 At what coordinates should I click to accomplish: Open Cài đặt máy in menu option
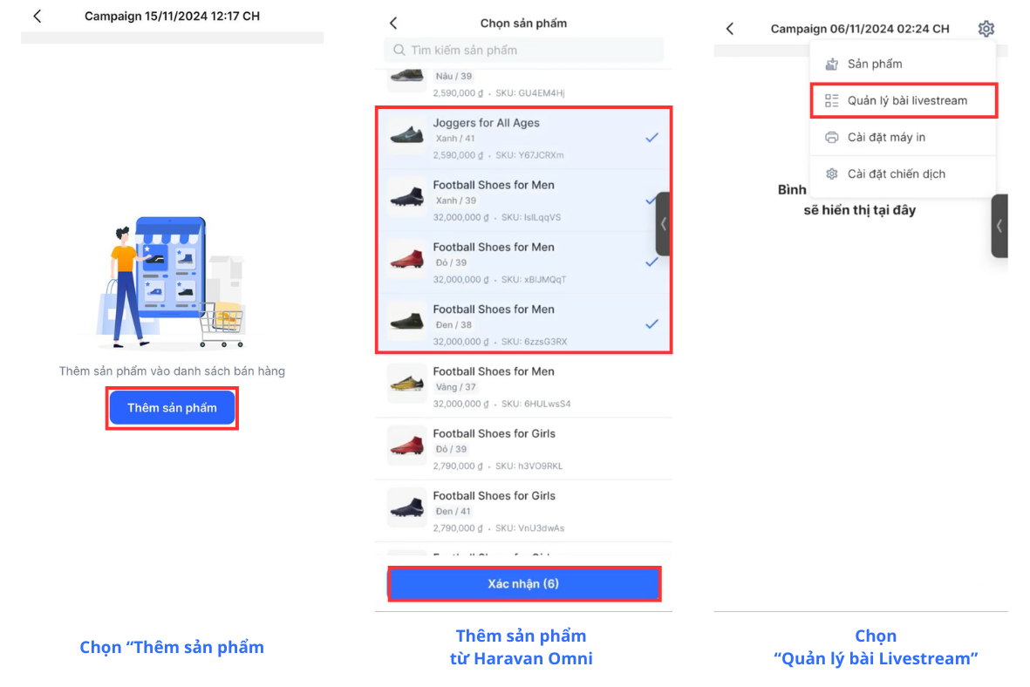[888, 137]
